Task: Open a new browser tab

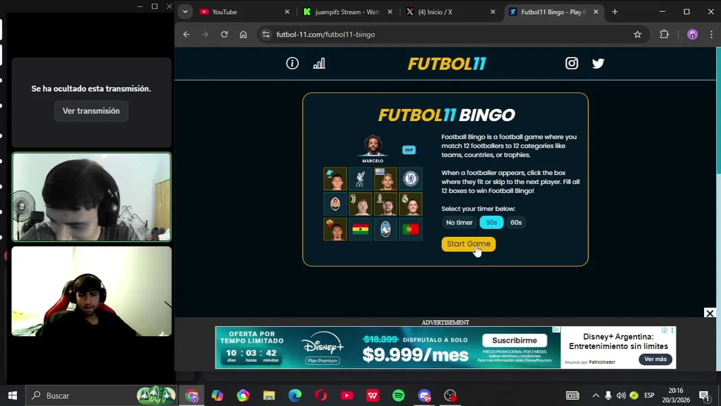Action: pos(615,12)
